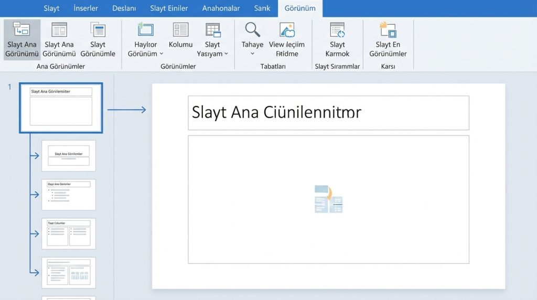This screenshot has width=537, height=300.
Task: Click the Tabatları group label
Action: (273, 67)
